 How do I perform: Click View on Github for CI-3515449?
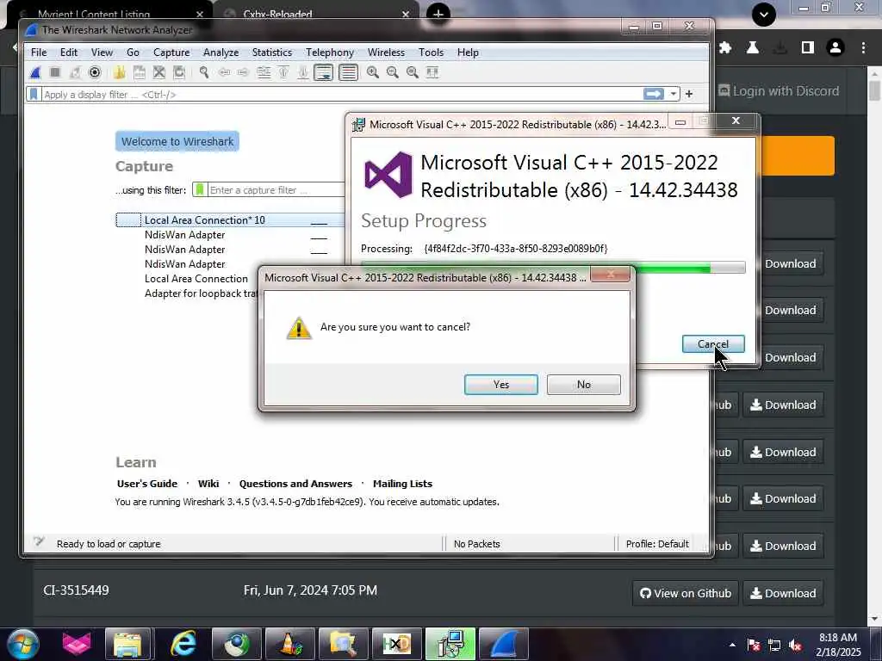click(x=685, y=594)
